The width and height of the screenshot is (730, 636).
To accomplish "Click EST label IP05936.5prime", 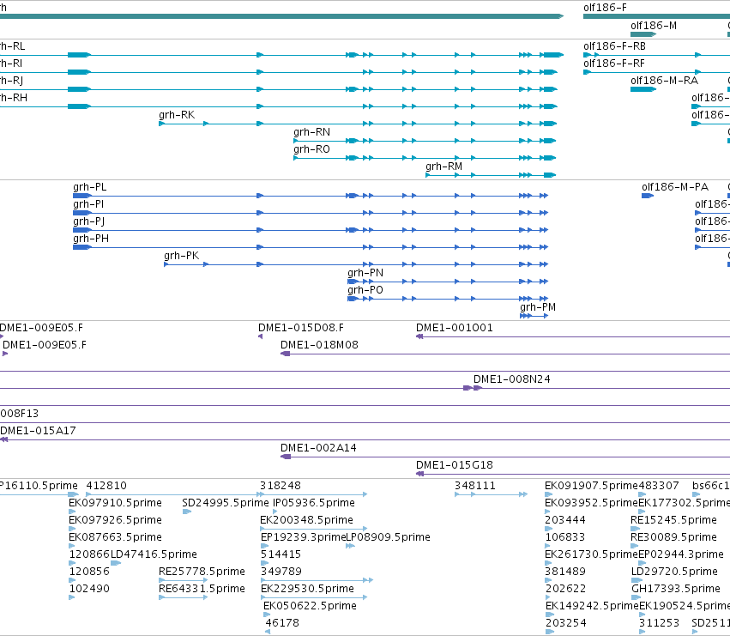I will [314, 503].
